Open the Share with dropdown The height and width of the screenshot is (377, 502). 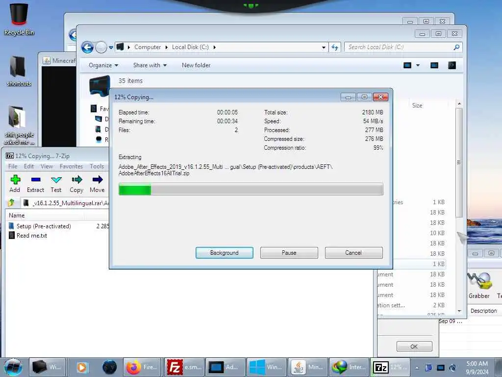150,65
